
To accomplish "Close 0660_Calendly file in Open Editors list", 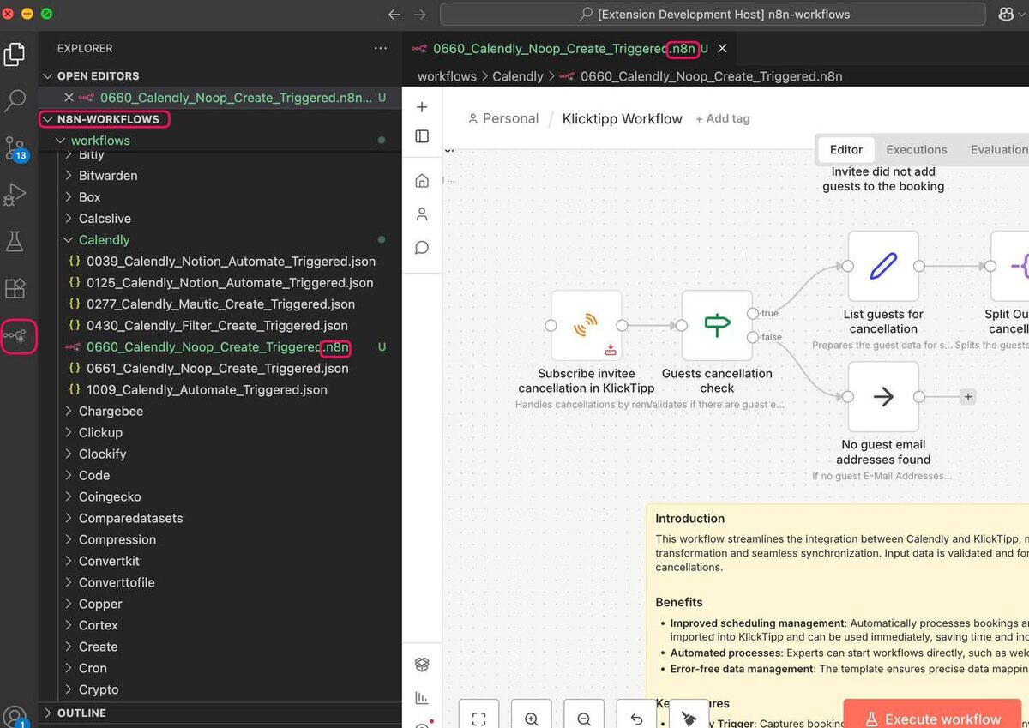I will (x=69, y=98).
